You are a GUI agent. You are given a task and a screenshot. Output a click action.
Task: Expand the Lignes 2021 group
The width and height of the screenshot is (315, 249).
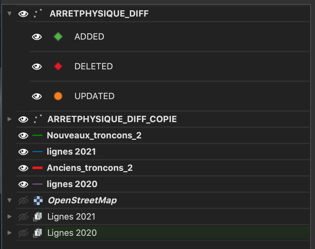point(9,217)
